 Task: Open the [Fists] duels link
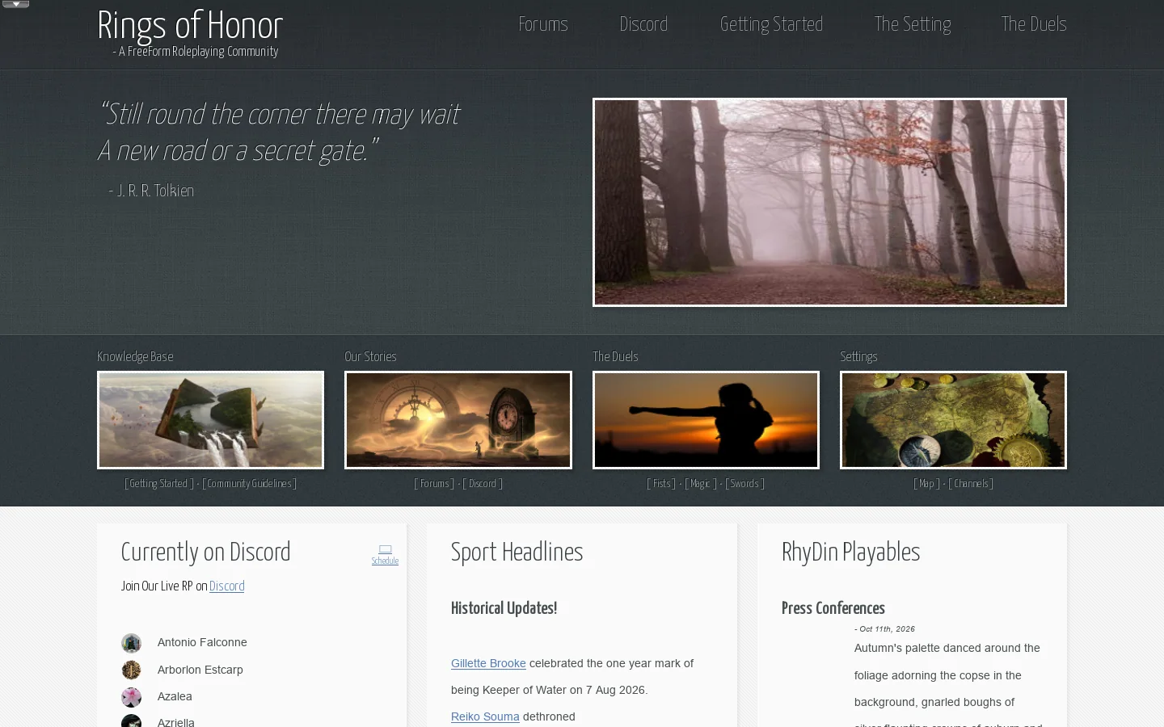click(x=661, y=484)
